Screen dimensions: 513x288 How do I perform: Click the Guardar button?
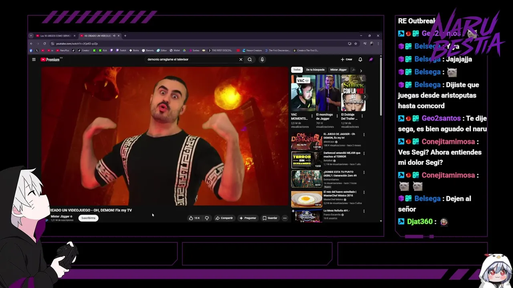270,218
